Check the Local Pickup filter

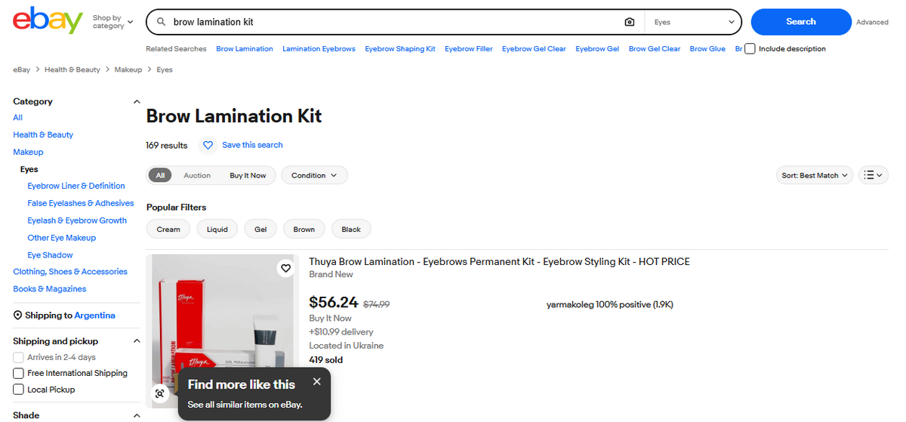click(x=18, y=390)
